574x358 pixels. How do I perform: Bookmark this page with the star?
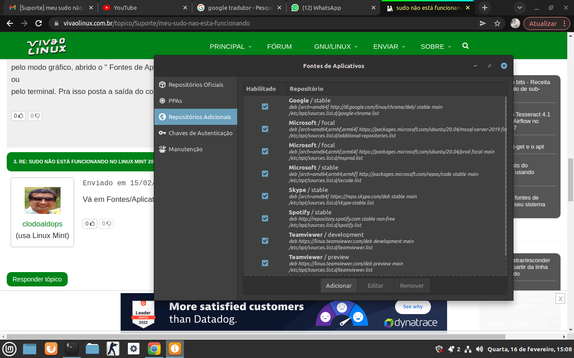(x=497, y=23)
